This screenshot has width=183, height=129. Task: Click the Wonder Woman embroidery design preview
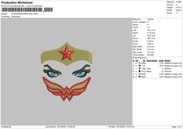pos(66,71)
